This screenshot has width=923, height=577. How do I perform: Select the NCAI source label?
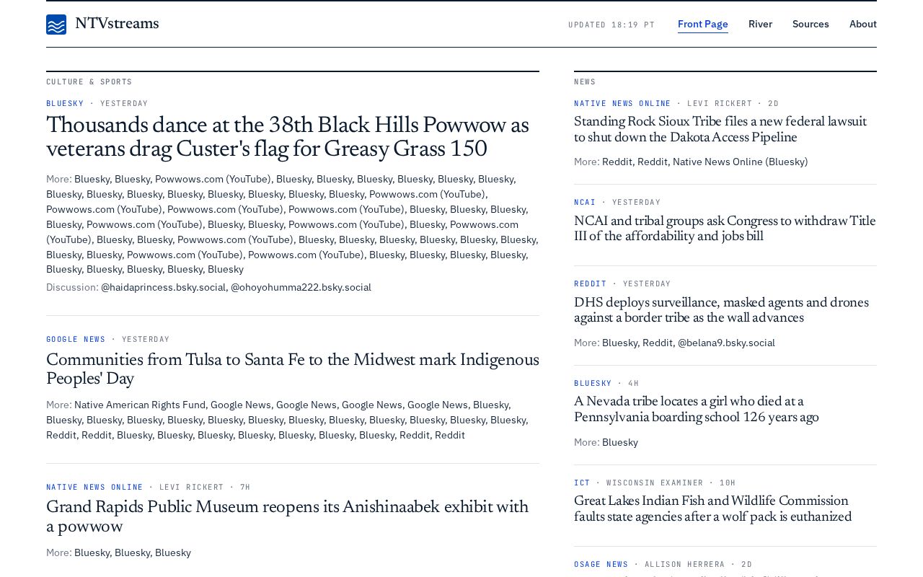tap(585, 202)
